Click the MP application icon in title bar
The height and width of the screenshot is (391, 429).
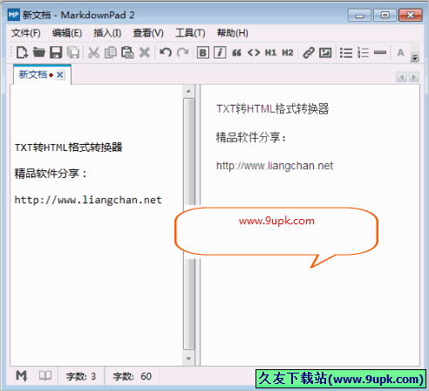14,15
